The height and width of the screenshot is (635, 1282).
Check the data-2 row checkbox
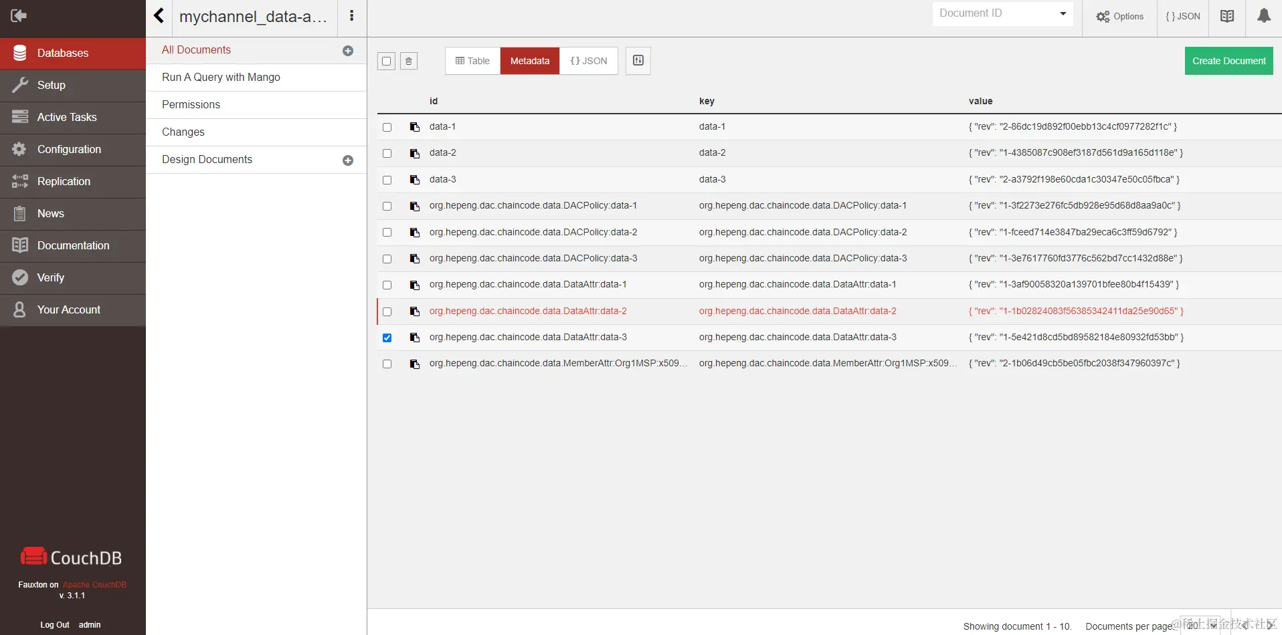click(x=387, y=153)
